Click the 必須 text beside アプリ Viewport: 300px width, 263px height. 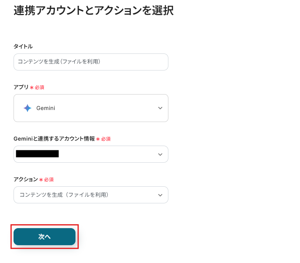(39, 88)
